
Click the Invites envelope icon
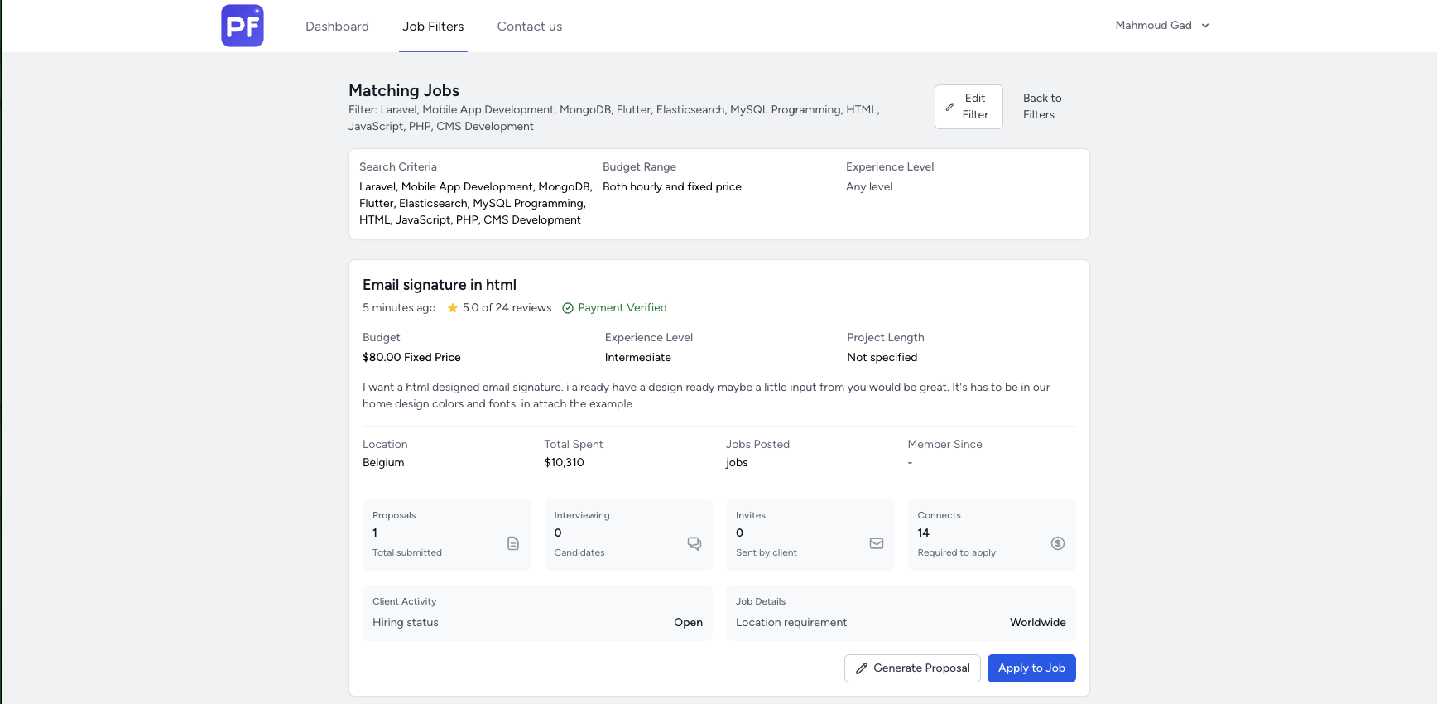coord(877,543)
